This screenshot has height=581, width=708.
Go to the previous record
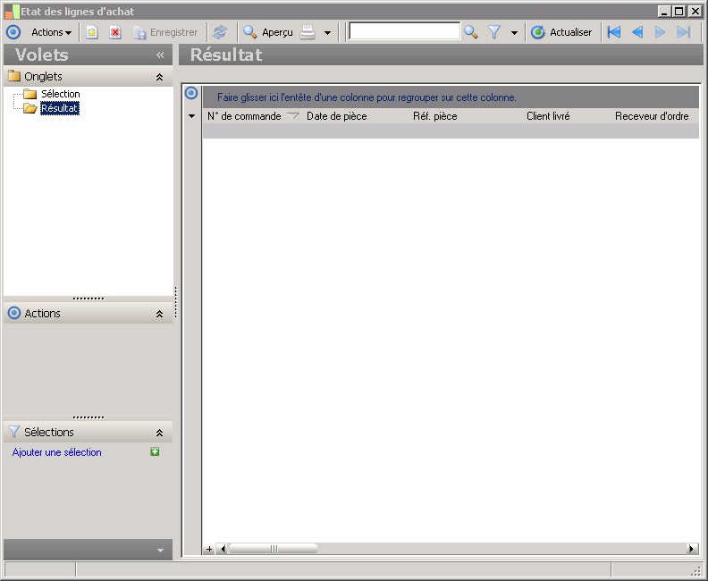[x=637, y=32]
